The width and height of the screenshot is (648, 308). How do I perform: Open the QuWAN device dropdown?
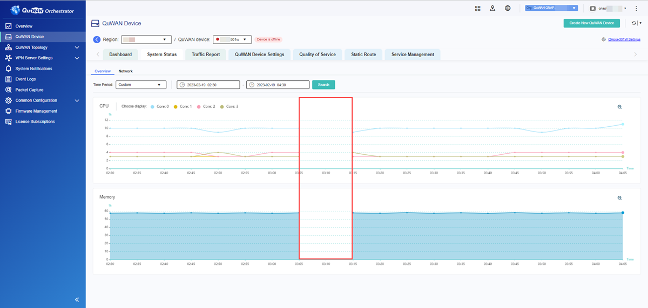[x=232, y=39]
